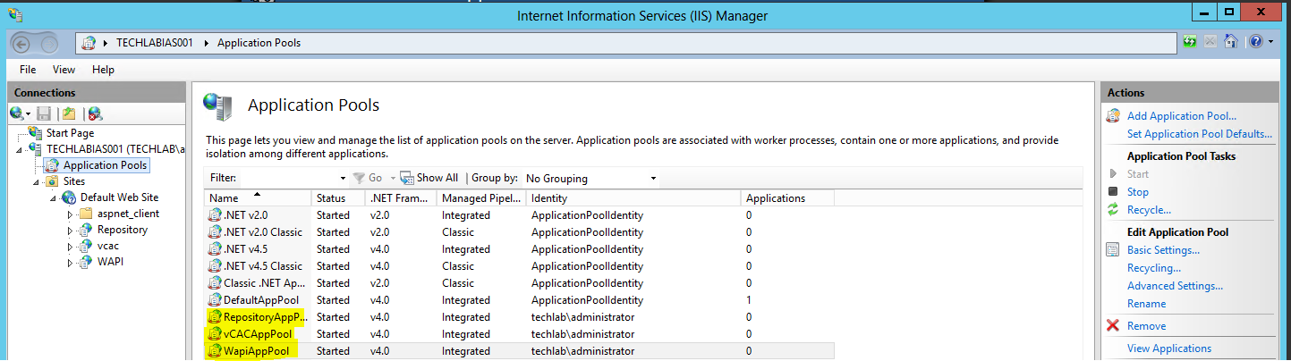This screenshot has width=1291, height=361.
Task: Click the Application Pools header globe icon
Action: pos(218,106)
